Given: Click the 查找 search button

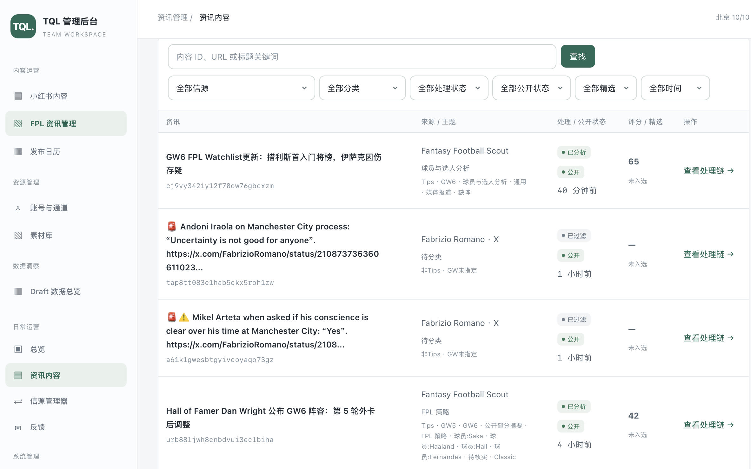Looking at the screenshot, I should click(578, 56).
